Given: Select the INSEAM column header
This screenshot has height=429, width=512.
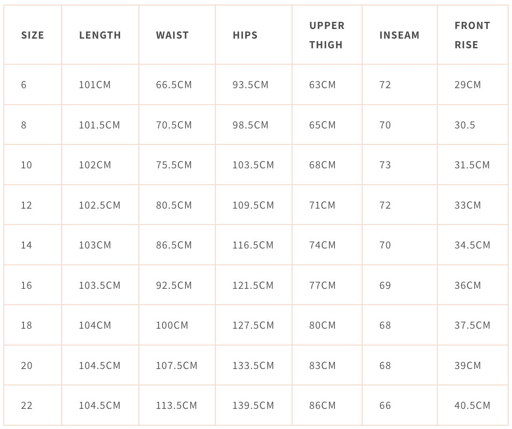Looking at the screenshot, I should coord(399,35).
